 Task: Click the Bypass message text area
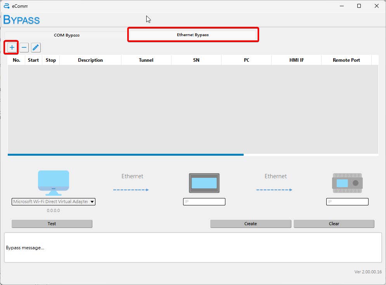pos(193,248)
